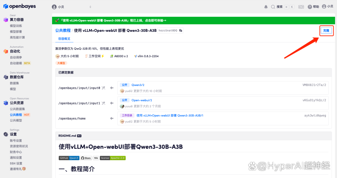
Task: Click the read-only icon beside input0
Action: pyautogui.click(x=104, y=88)
